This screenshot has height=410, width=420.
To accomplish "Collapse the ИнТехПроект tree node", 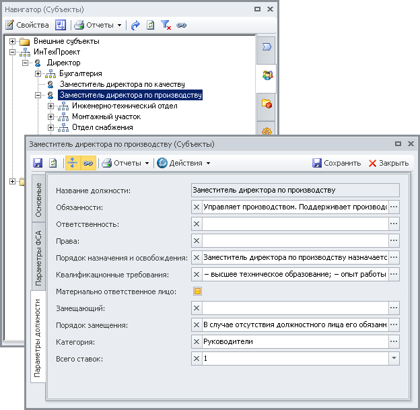I will pos(12,52).
